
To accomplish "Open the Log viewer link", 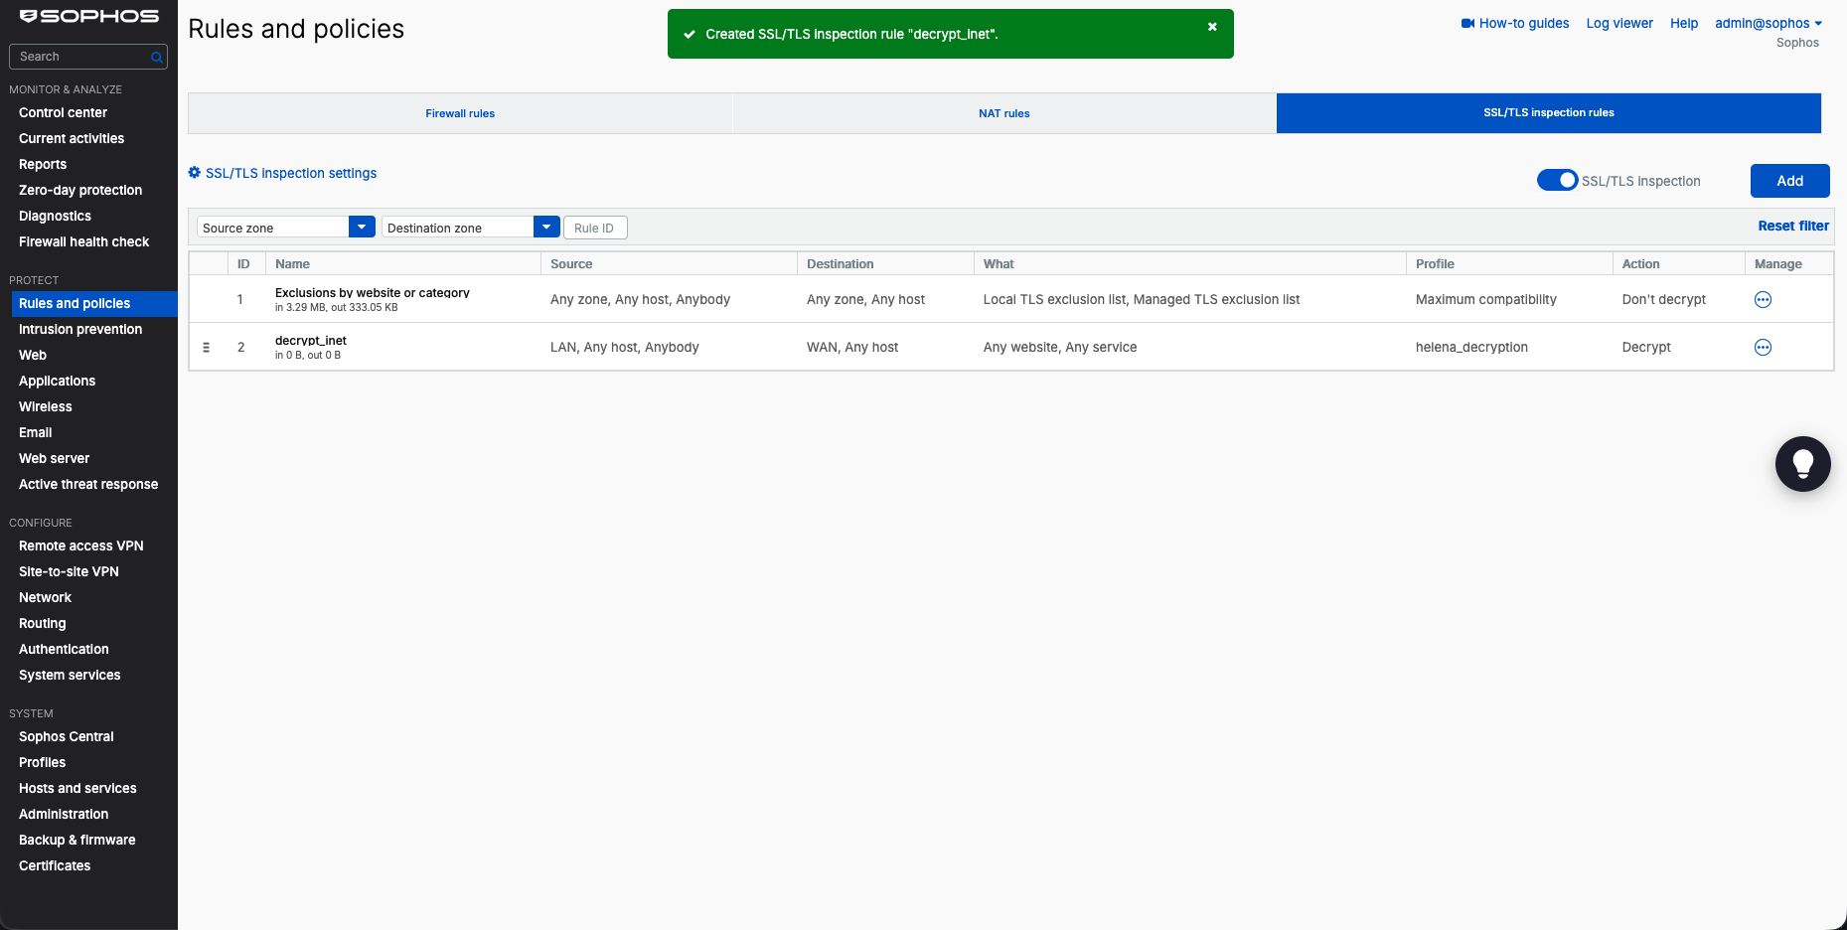I will (x=1619, y=23).
